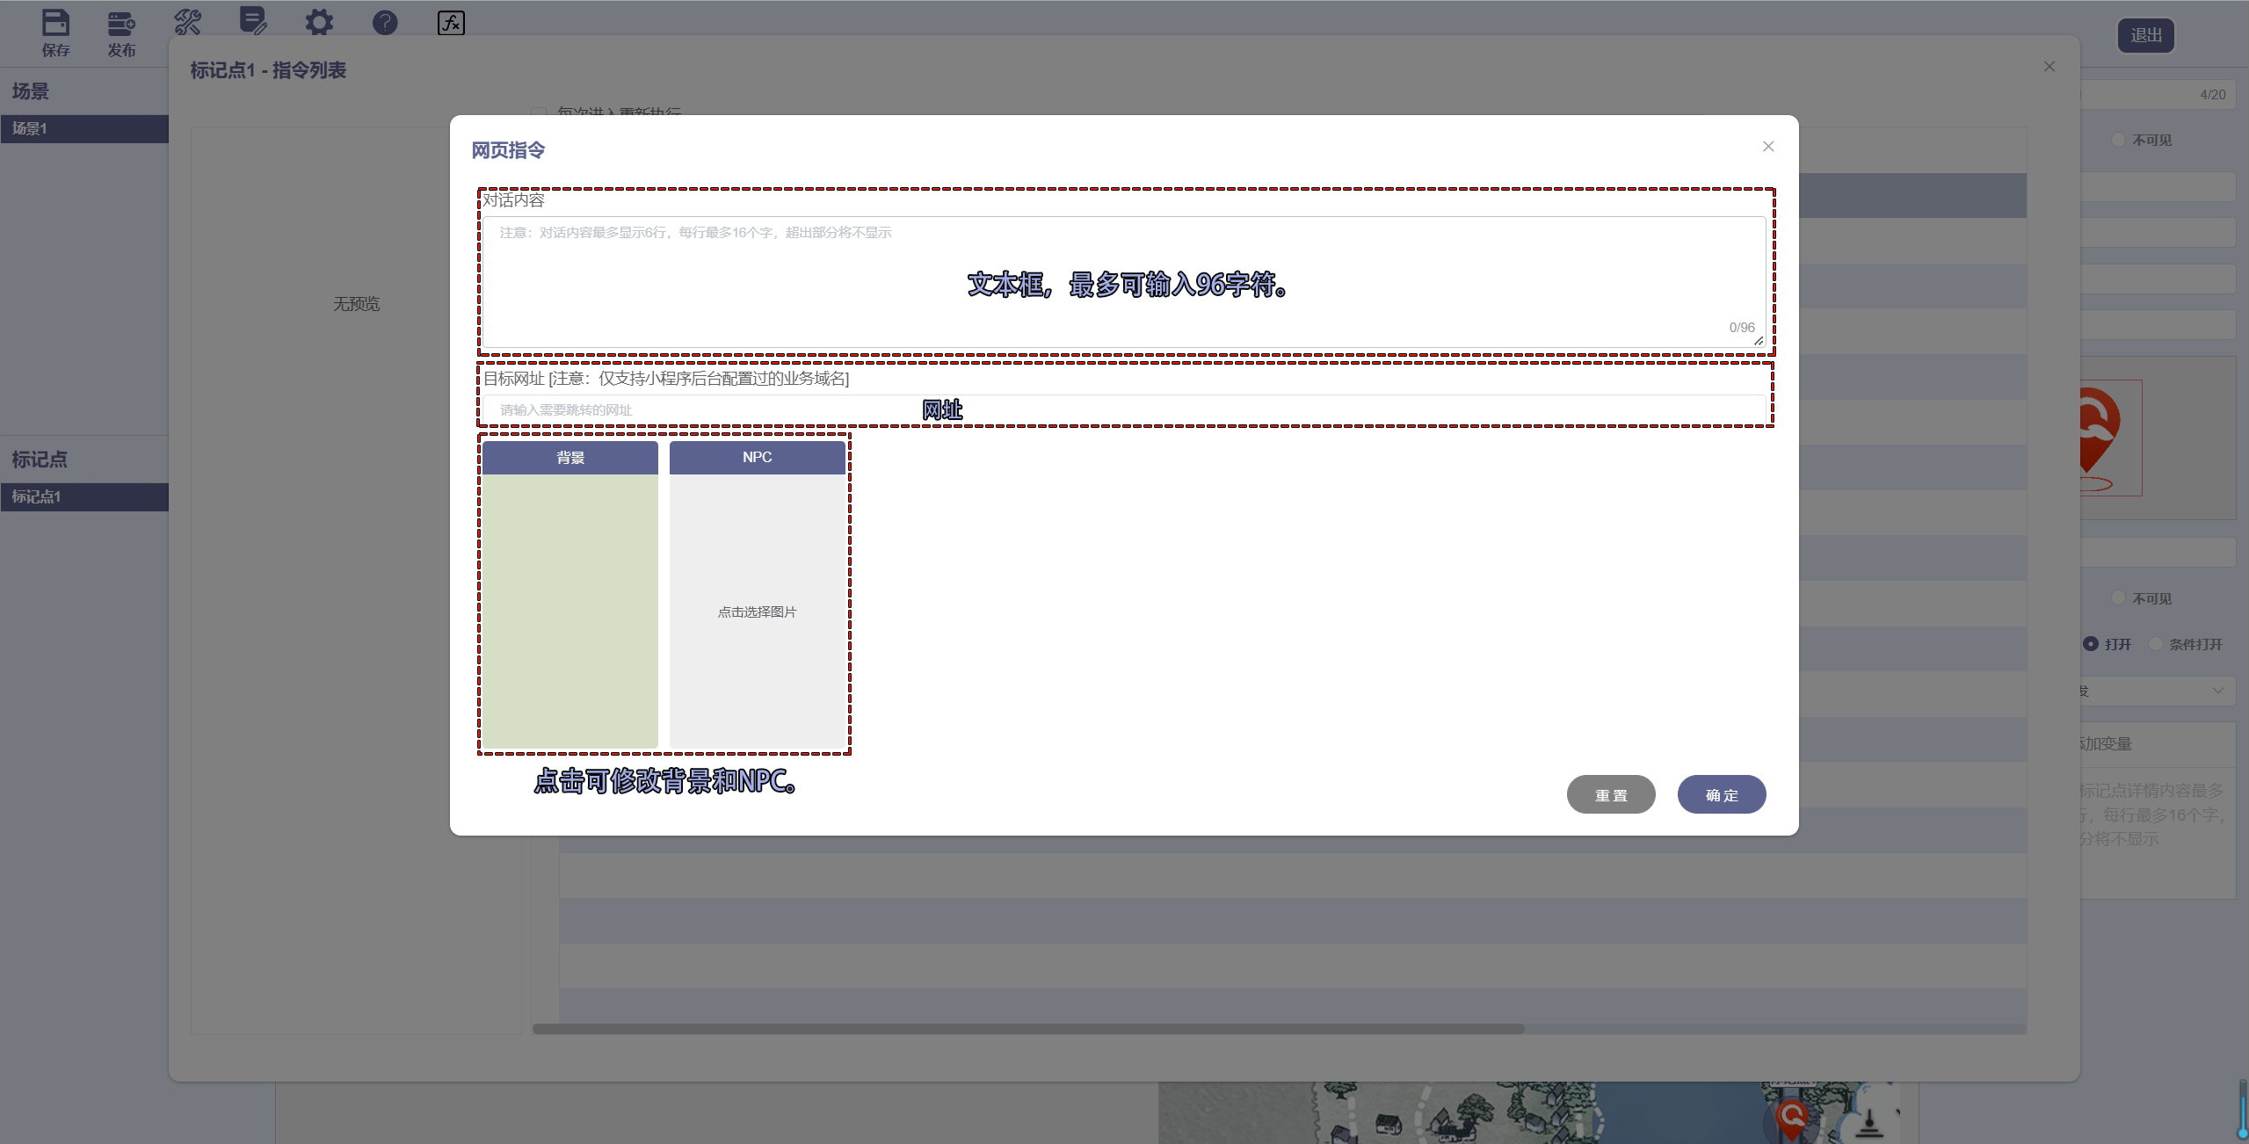The height and width of the screenshot is (1144, 2249).
Task: Close the 指令列表 panel with the X
Action: 2049,67
